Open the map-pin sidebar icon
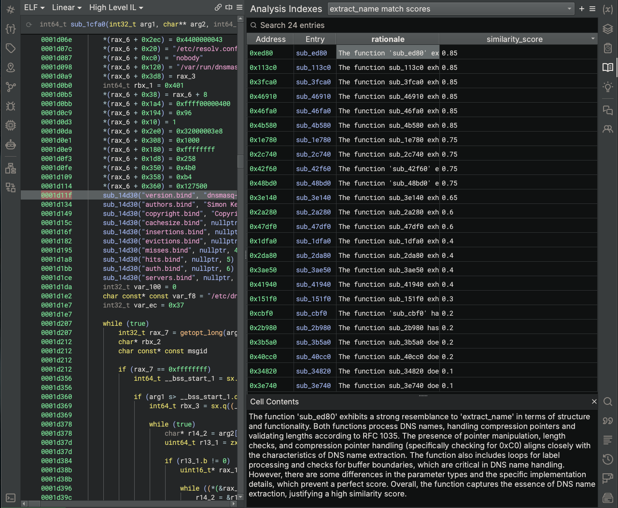 (11, 67)
